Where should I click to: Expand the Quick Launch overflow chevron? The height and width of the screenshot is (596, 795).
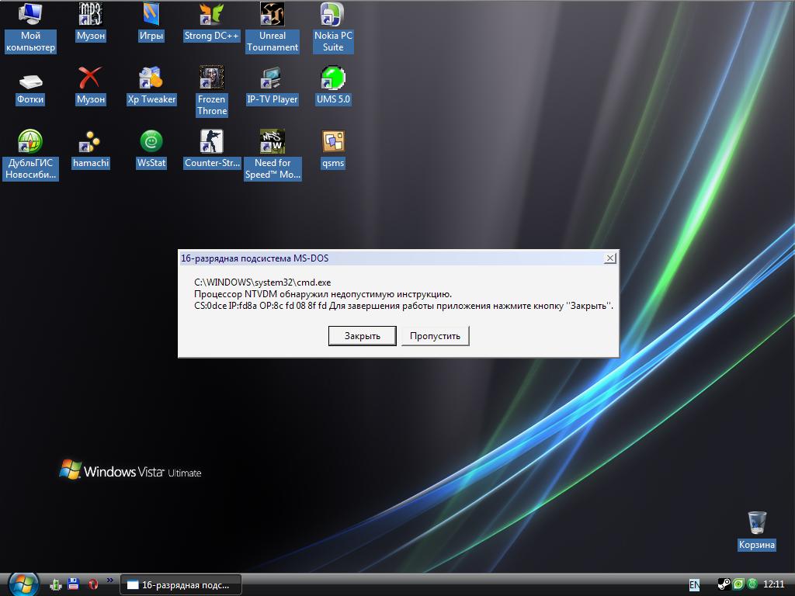109,580
